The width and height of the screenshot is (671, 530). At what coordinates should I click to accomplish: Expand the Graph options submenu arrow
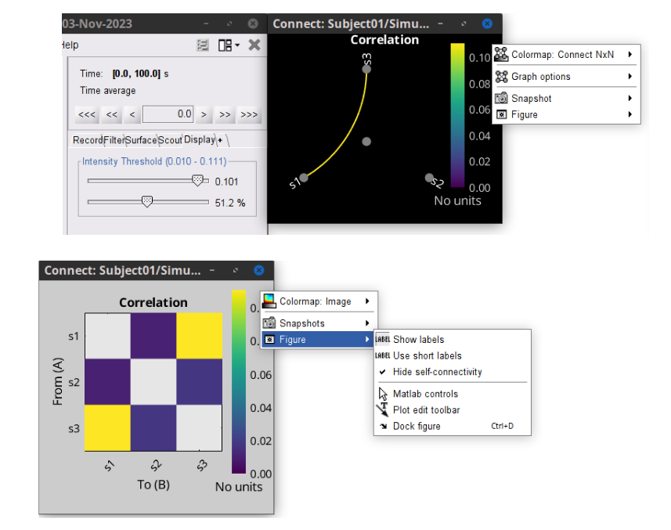coord(630,77)
